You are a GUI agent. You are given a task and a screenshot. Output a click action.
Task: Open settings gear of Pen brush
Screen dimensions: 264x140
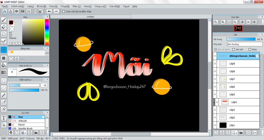coord(43,117)
